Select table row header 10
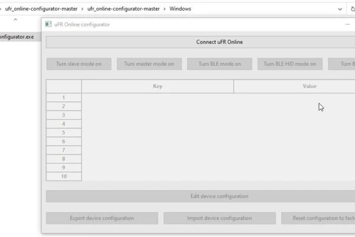Screen dimensions: 355x237 tap(64, 176)
